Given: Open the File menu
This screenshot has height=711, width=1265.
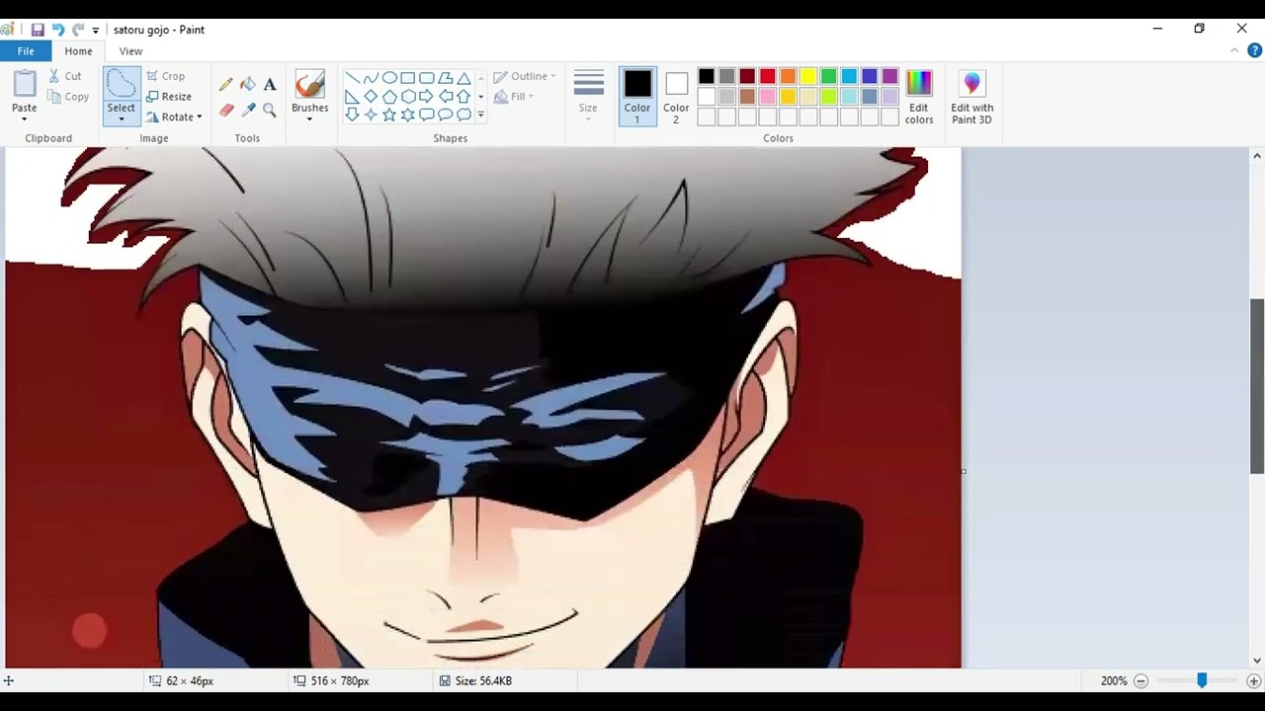Looking at the screenshot, I should [26, 51].
